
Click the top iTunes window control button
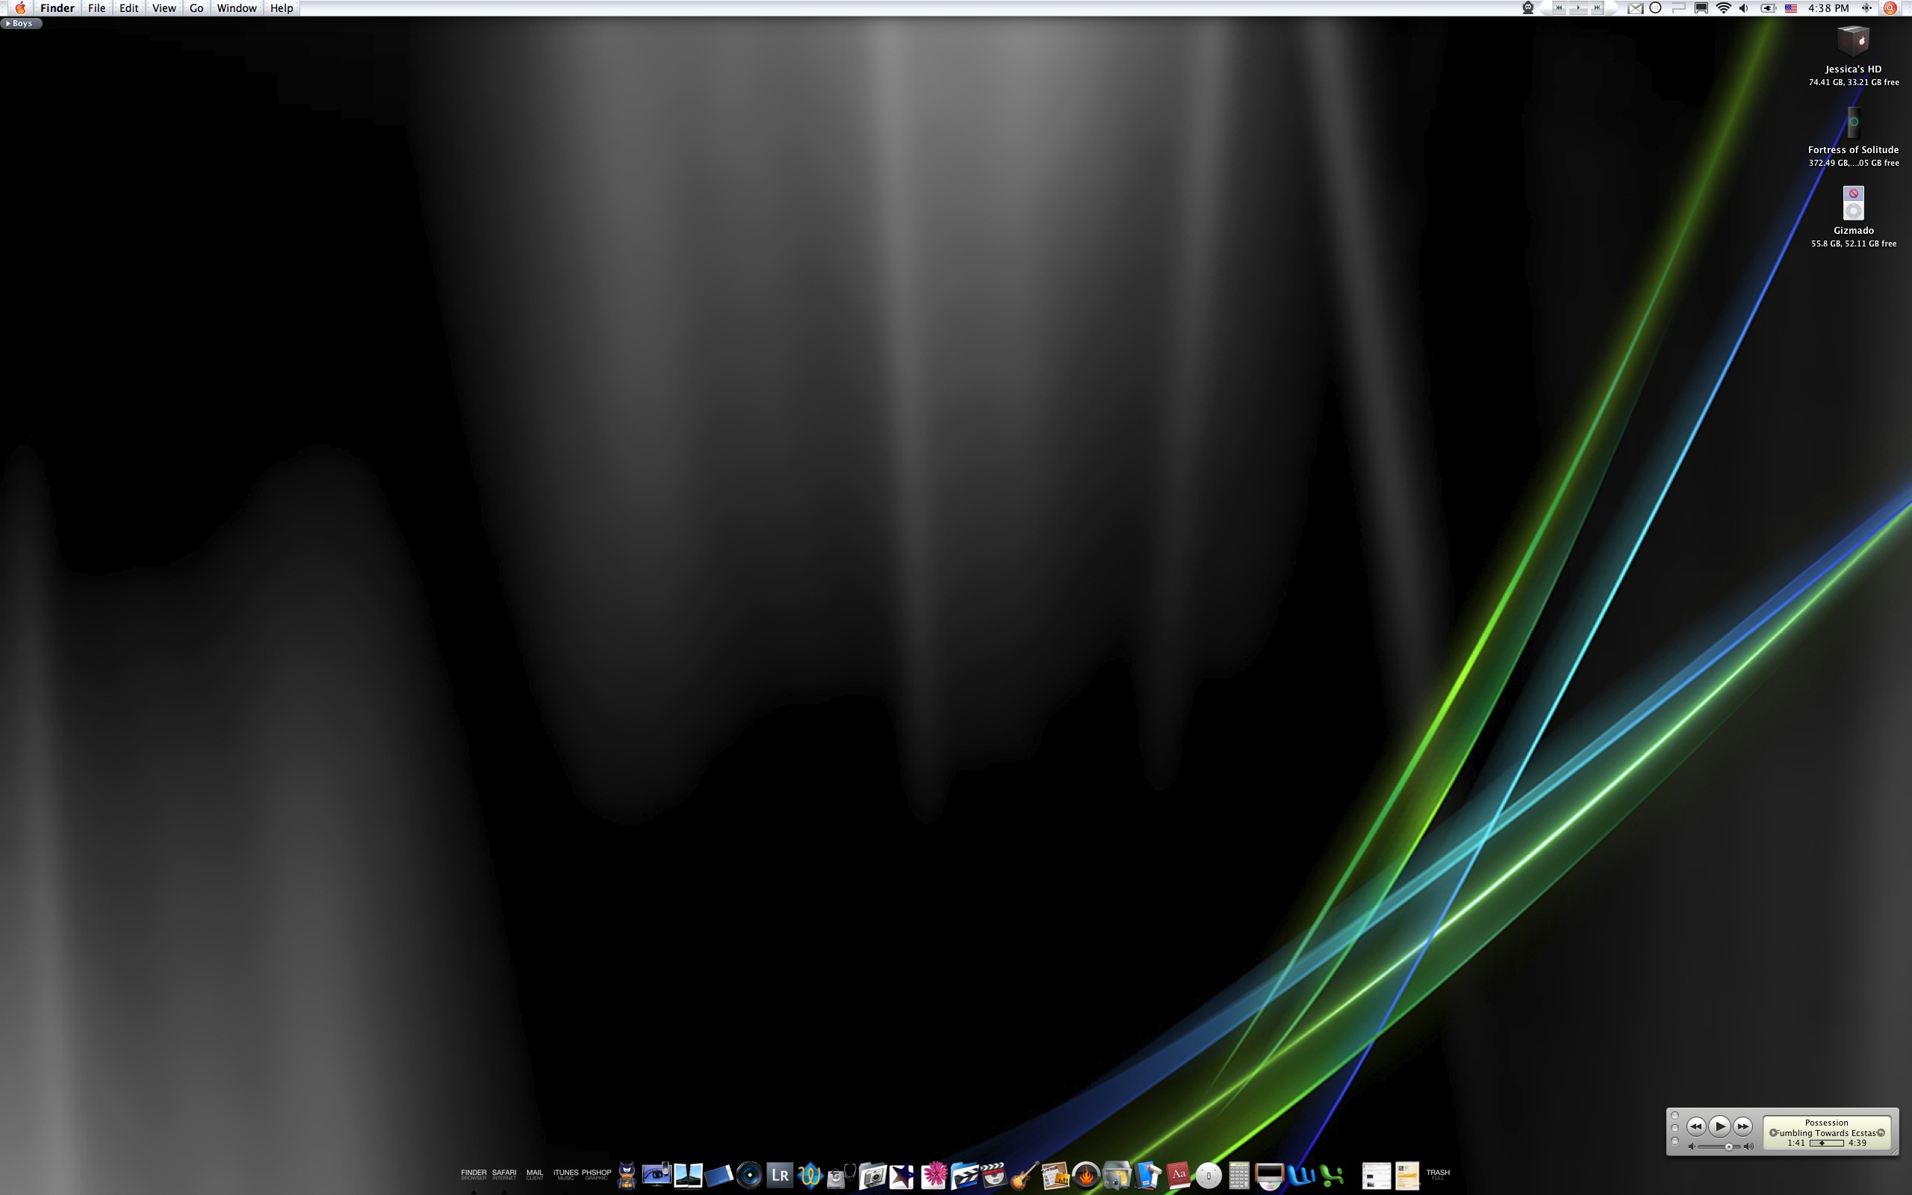(x=1675, y=1116)
